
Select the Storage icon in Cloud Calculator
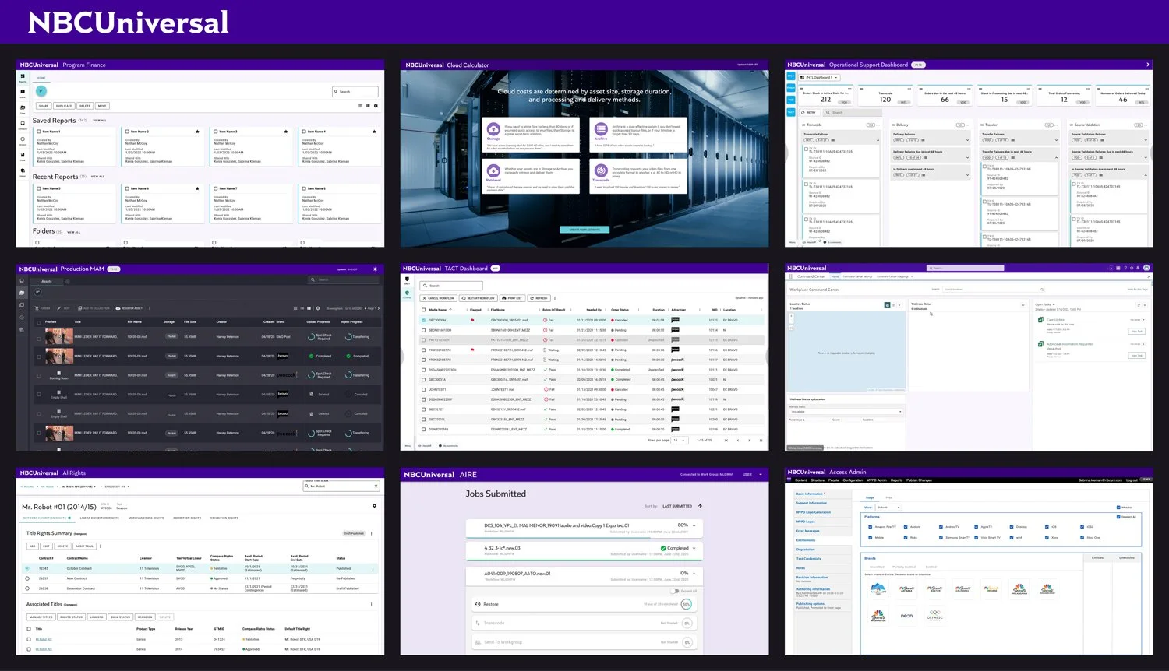tap(493, 131)
